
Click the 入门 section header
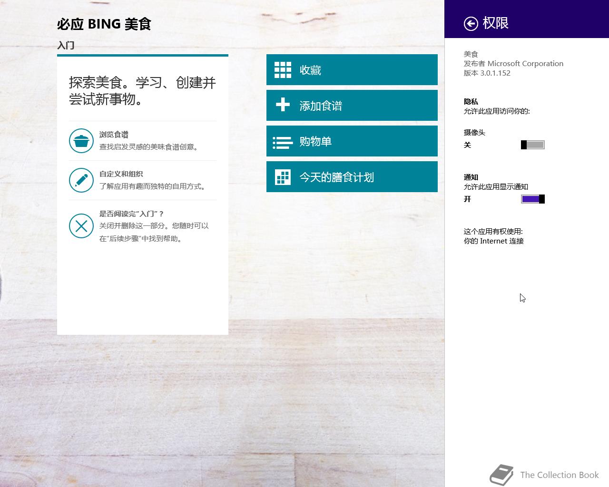tap(66, 45)
